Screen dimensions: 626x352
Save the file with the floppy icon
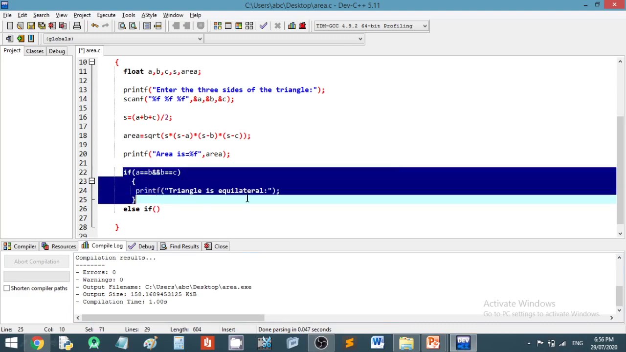(31, 26)
